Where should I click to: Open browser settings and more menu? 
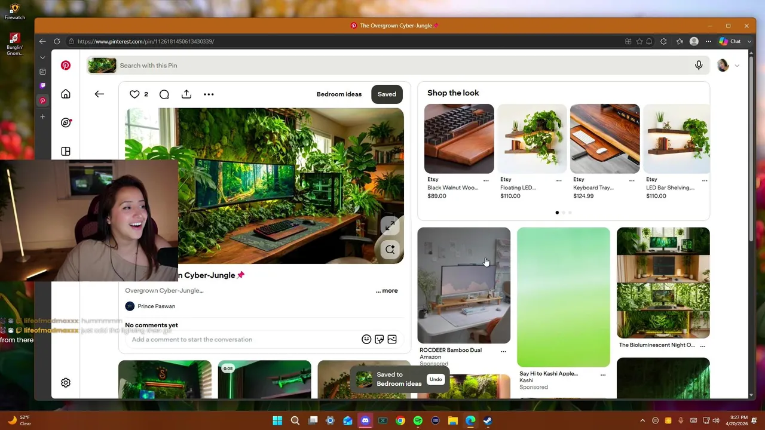click(708, 41)
